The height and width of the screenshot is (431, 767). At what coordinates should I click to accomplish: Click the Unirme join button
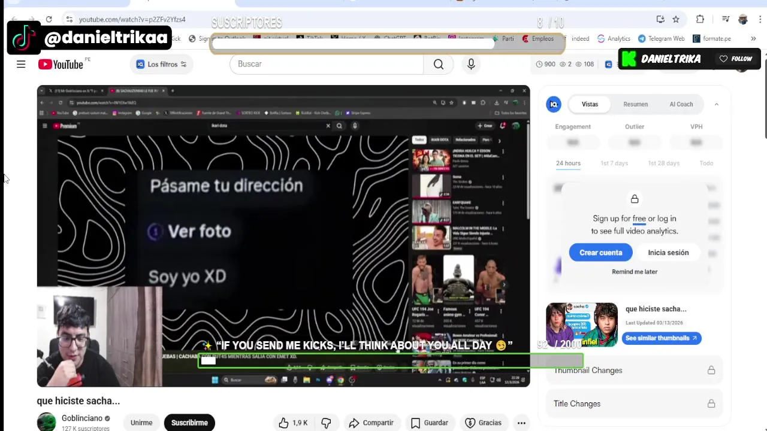pyautogui.click(x=141, y=423)
